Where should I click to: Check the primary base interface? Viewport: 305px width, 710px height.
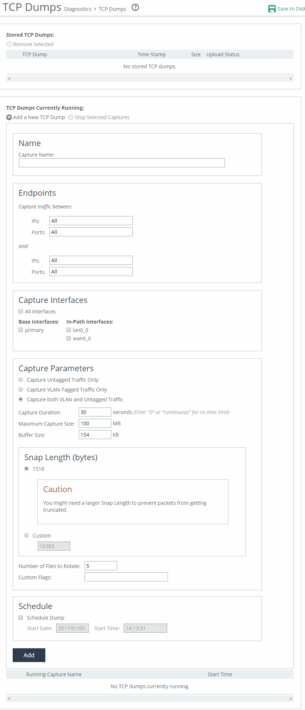click(x=21, y=330)
